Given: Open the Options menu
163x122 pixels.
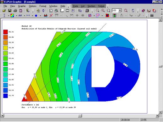Looking at the screenshot, I should coord(32,6).
